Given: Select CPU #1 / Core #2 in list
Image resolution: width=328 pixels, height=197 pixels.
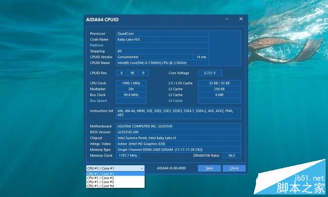Looking at the screenshot, I should tap(115, 178).
